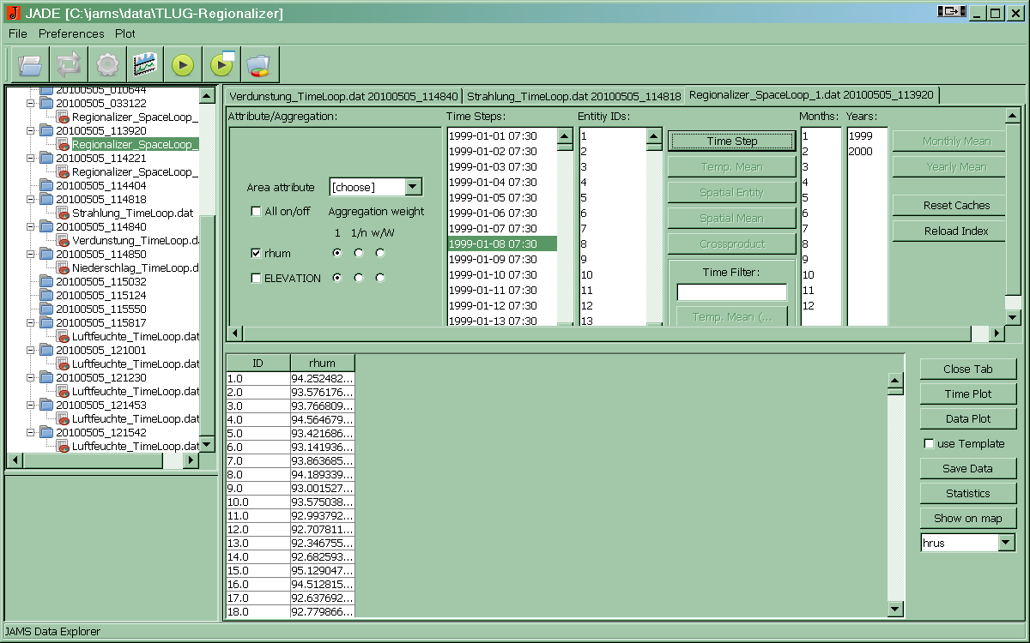
Task: Click the reload arrows toolbar icon
Action: tap(69, 64)
